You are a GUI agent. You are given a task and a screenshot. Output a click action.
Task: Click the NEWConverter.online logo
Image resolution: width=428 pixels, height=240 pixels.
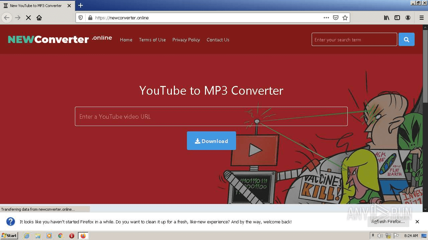tap(60, 39)
